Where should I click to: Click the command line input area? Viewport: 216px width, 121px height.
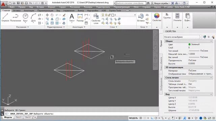coord(81,114)
